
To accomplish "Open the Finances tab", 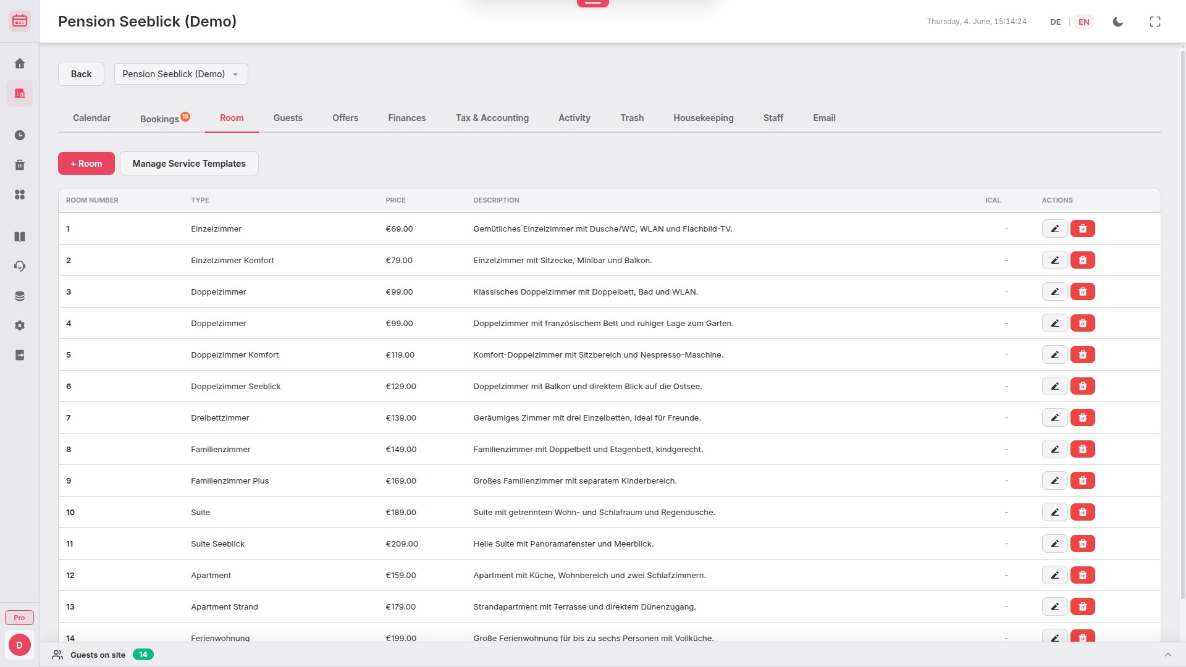I will point(407,118).
